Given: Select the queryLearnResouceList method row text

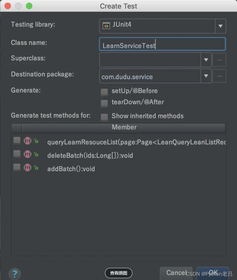Looking at the screenshot, I should (137, 142).
